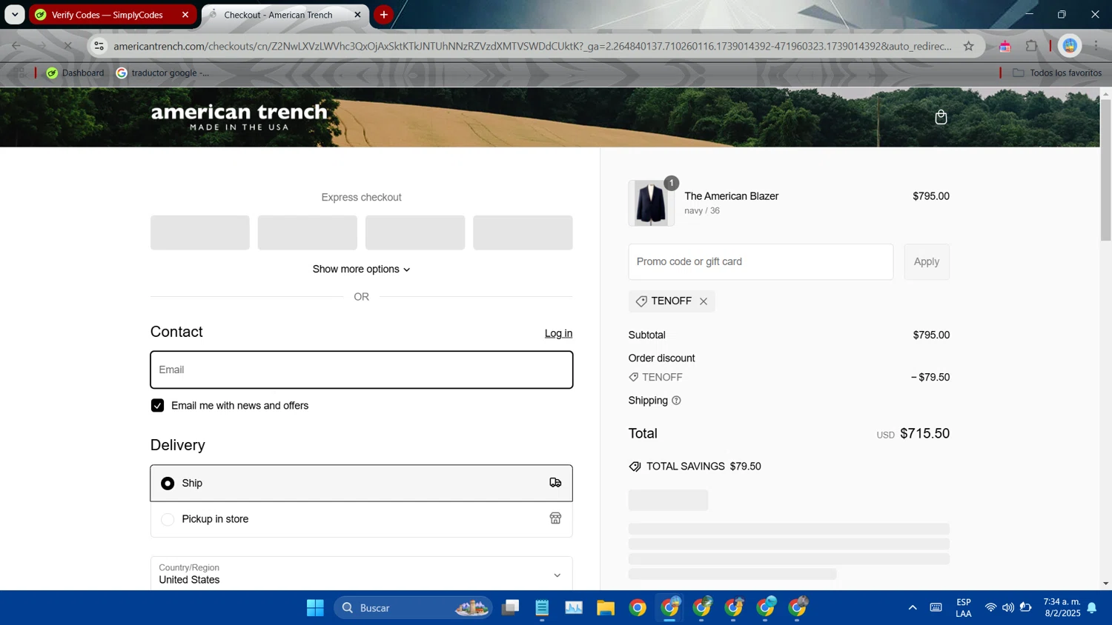Open the Chrome profile avatar

tap(1070, 46)
